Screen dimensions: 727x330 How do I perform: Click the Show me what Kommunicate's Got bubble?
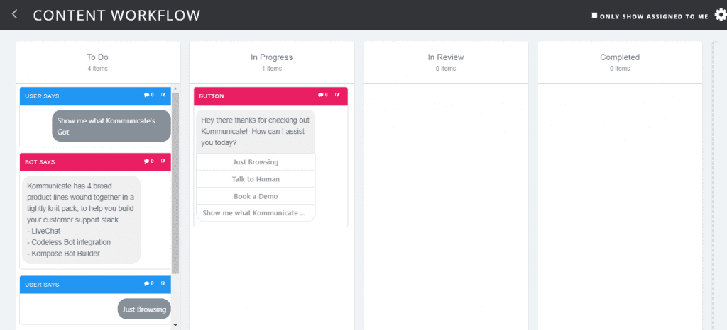point(111,126)
